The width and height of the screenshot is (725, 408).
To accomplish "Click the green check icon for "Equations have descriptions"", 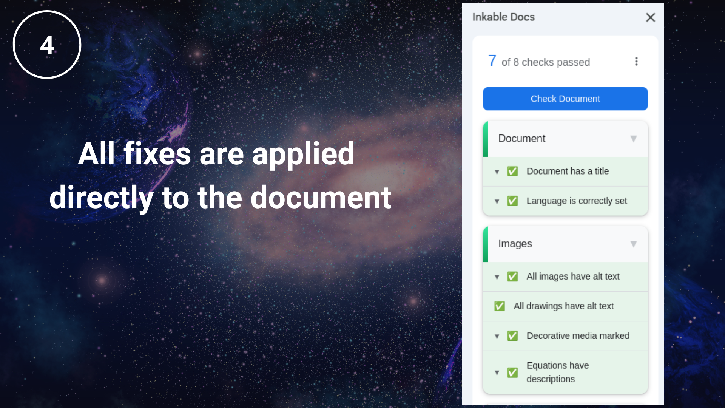I will pyautogui.click(x=512, y=372).
